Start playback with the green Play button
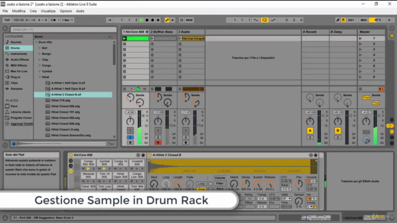Image resolution: width=397 pixels, height=223 pixels. click(x=141, y=20)
